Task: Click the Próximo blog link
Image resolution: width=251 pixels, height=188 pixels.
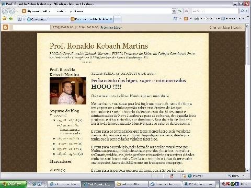Action: pos(111,28)
